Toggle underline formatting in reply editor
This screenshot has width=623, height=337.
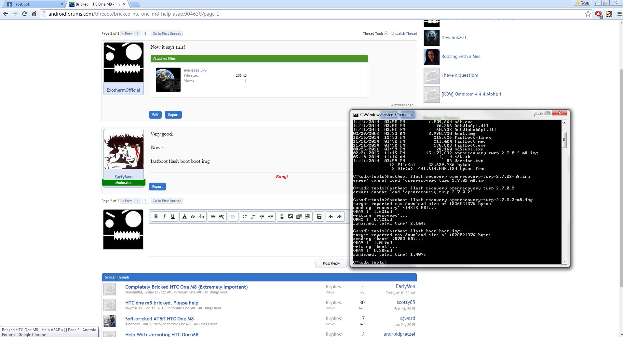point(173,216)
